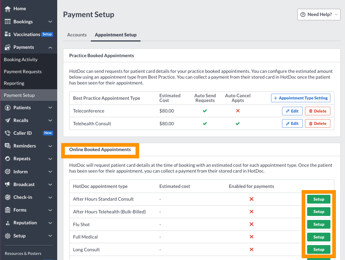The width and height of the screenshot is (345, 260).
Task: Click red cross in Full Medical row
Action: pos(251,237)
